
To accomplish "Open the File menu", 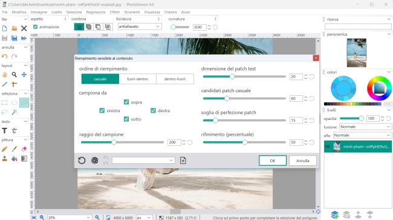I will [x=5, y=12].
